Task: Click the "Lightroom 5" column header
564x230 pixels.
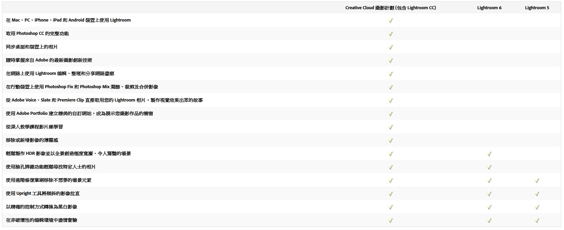Action: point(537,8)
